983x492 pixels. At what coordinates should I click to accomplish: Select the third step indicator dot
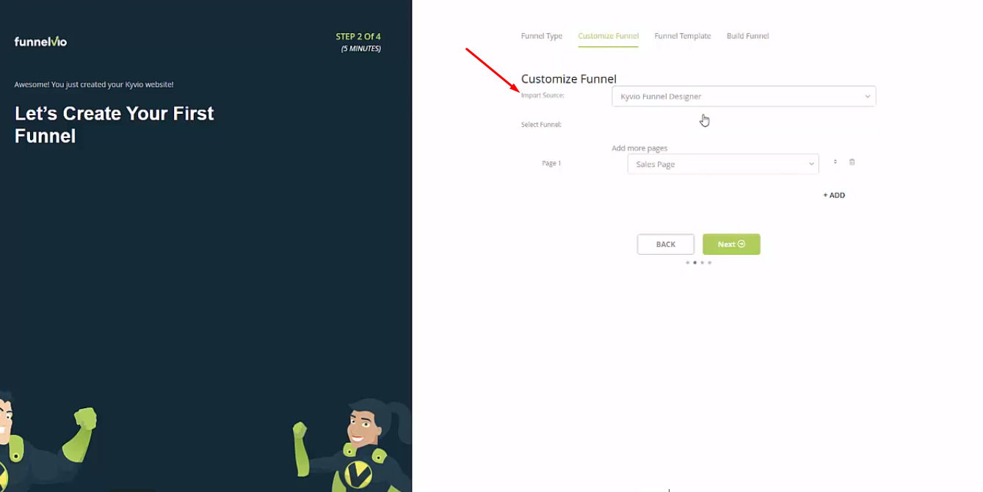[x=702, y=262]
